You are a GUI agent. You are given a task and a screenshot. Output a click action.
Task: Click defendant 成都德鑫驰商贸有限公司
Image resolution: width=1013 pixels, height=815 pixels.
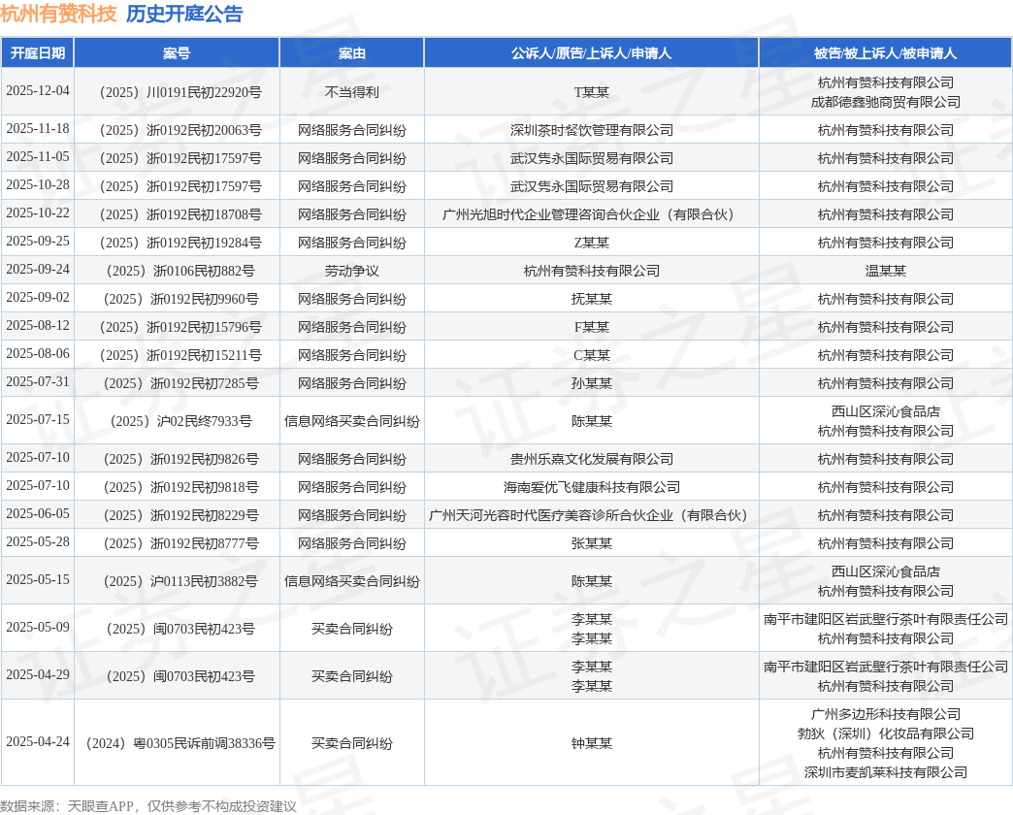coord(885,102)
